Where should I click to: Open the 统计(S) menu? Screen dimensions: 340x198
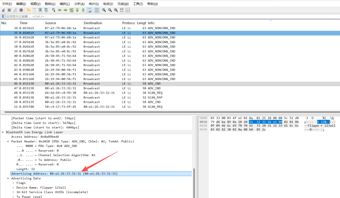[x=94, y=4]
